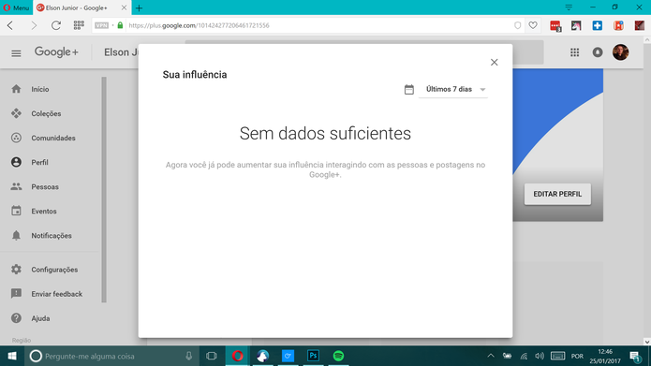Click the page scroll down arrow
The image size is (651, 366).
[x=647, y=342]
